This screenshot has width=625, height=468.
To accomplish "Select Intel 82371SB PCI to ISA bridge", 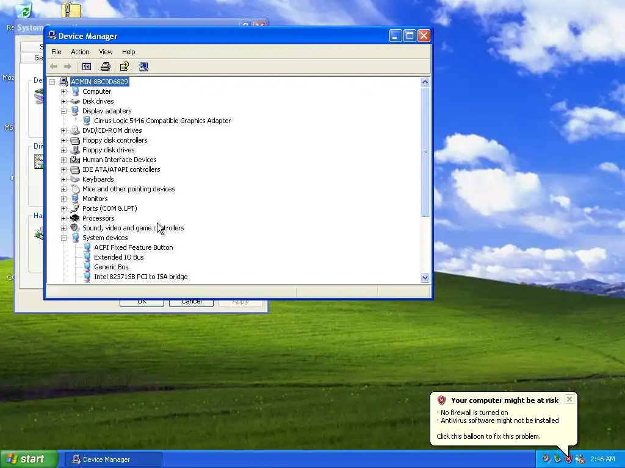I will tap(141, 277).
